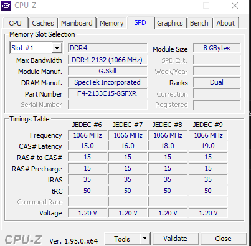Click the CAS# Latency 19.0 value
Viewport: 251px width, 246px height.
pyautogui.click(x=208, y=146)
